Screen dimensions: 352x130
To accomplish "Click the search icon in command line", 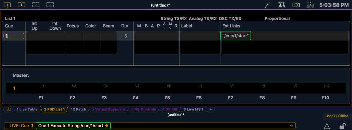I will (x=292, y=126).
